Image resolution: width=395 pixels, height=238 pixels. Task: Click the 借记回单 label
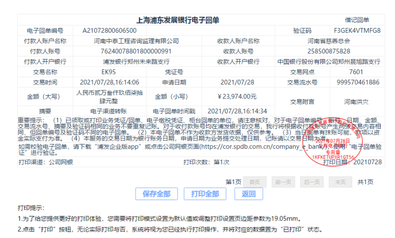[357, 20]
